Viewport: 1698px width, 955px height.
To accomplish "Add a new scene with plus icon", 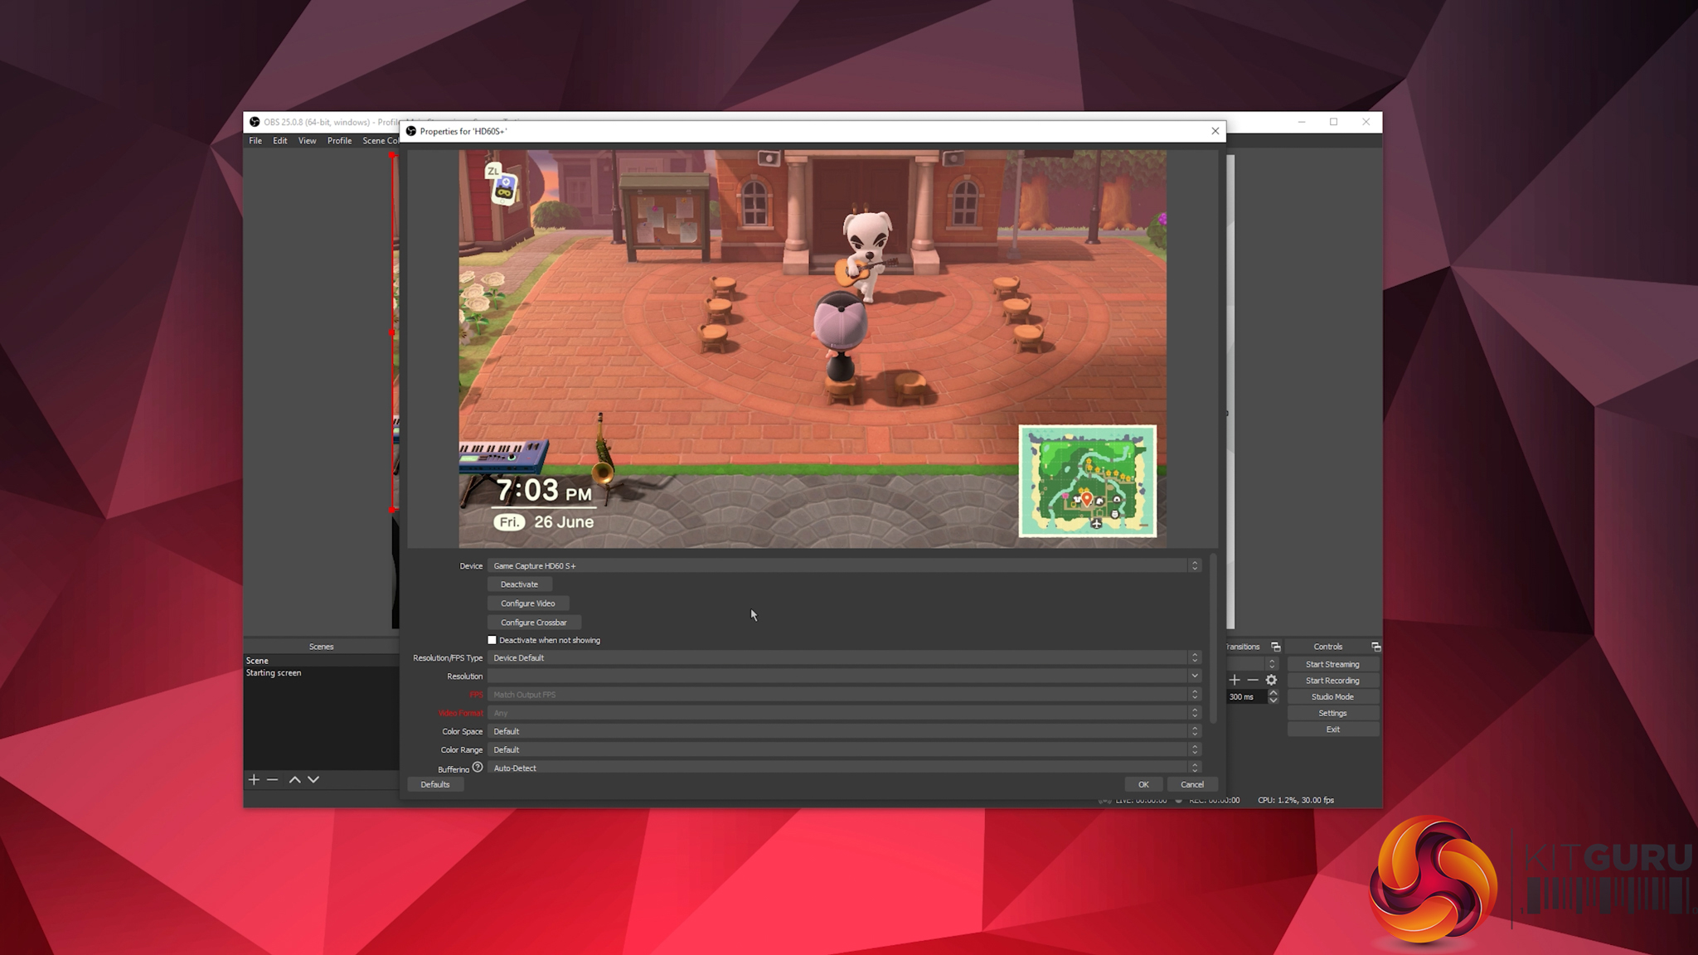I will 254,779.
